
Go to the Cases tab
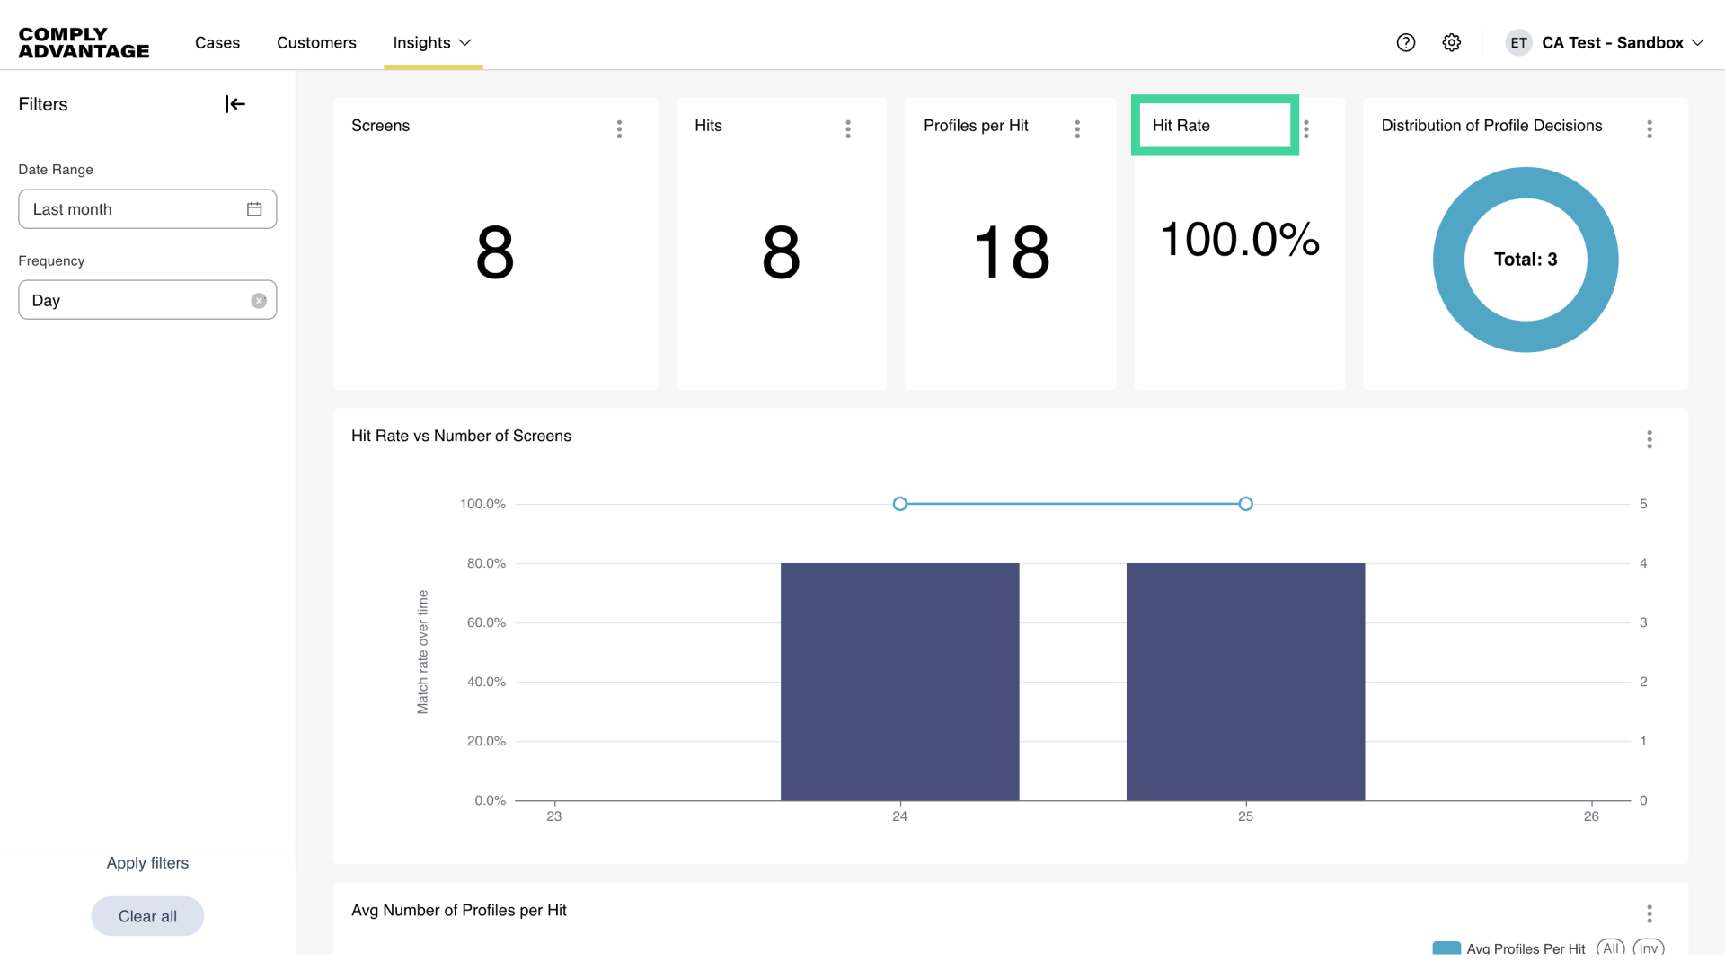pos(217,42)
